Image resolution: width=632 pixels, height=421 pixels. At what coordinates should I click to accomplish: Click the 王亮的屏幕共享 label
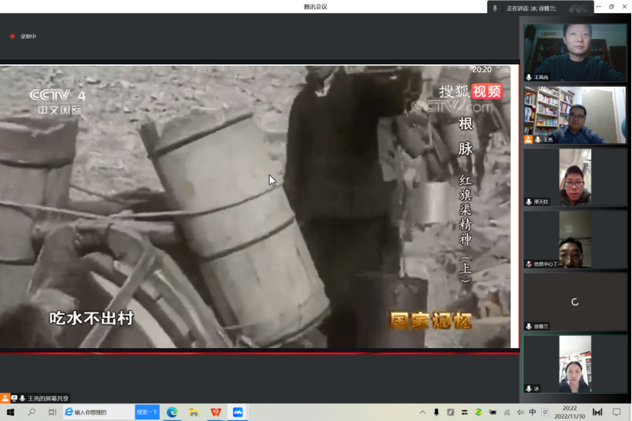click(48, 398)
